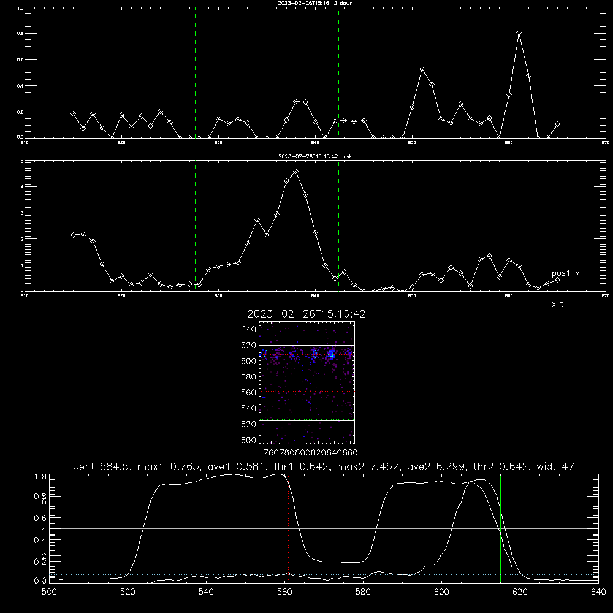Screen dimensions: 613x613
Task: Click the red dotted vertical line near 561
Action: pos(289,528)
